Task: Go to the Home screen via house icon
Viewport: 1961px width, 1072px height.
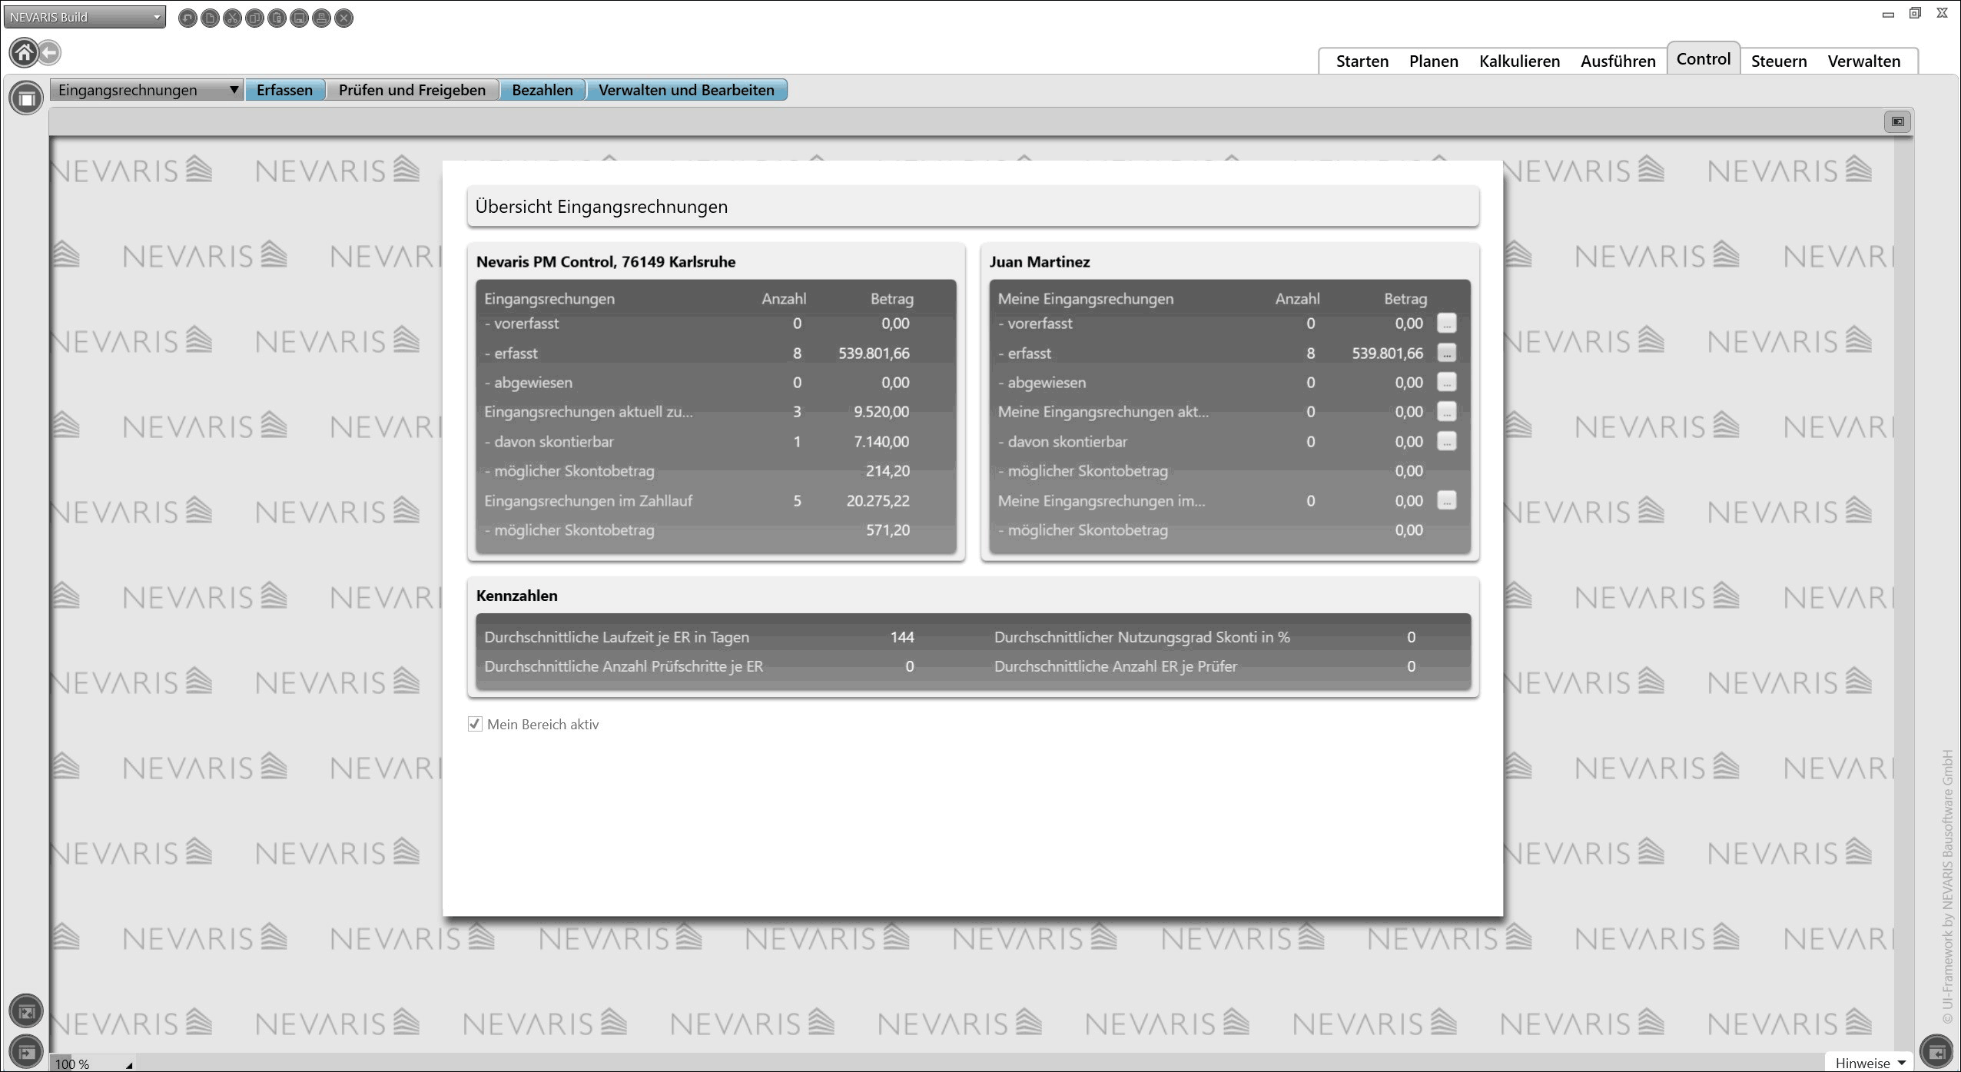Action: (24, 52)
